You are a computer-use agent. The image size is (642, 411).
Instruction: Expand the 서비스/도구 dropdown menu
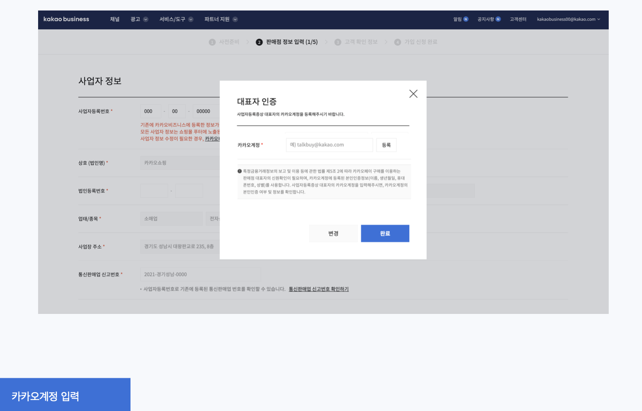tap(176, 19)
